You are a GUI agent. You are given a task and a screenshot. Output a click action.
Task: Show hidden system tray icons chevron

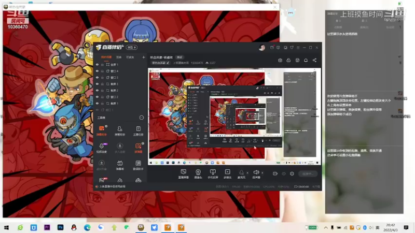(326, 227)
